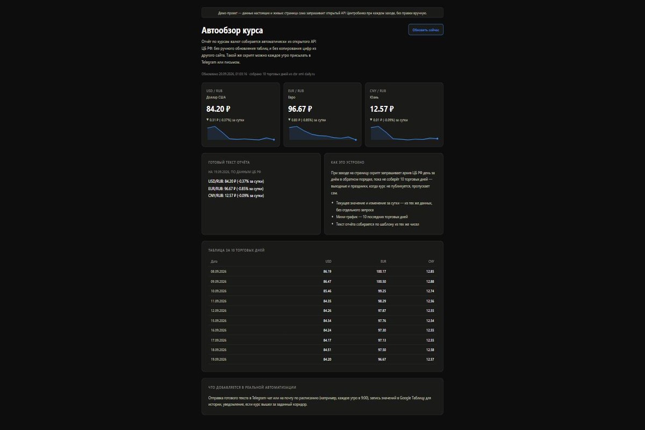645x430 pixels.
Task: Click the 19.09.2026 date cell in the table
Action: click(x=219, y=360)
